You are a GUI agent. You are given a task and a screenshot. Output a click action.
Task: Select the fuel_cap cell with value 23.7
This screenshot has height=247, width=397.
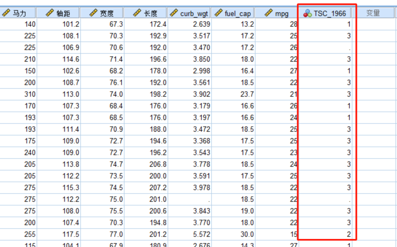pyautogui.click(x=233, y=94)
